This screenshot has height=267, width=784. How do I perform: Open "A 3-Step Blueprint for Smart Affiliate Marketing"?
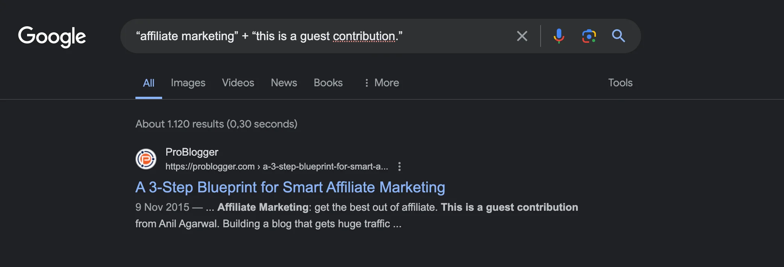(290, 187)
